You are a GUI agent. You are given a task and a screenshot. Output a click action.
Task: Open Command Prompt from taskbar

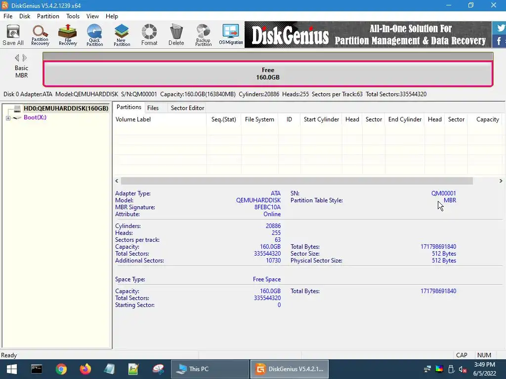click(x=37, y=369)
